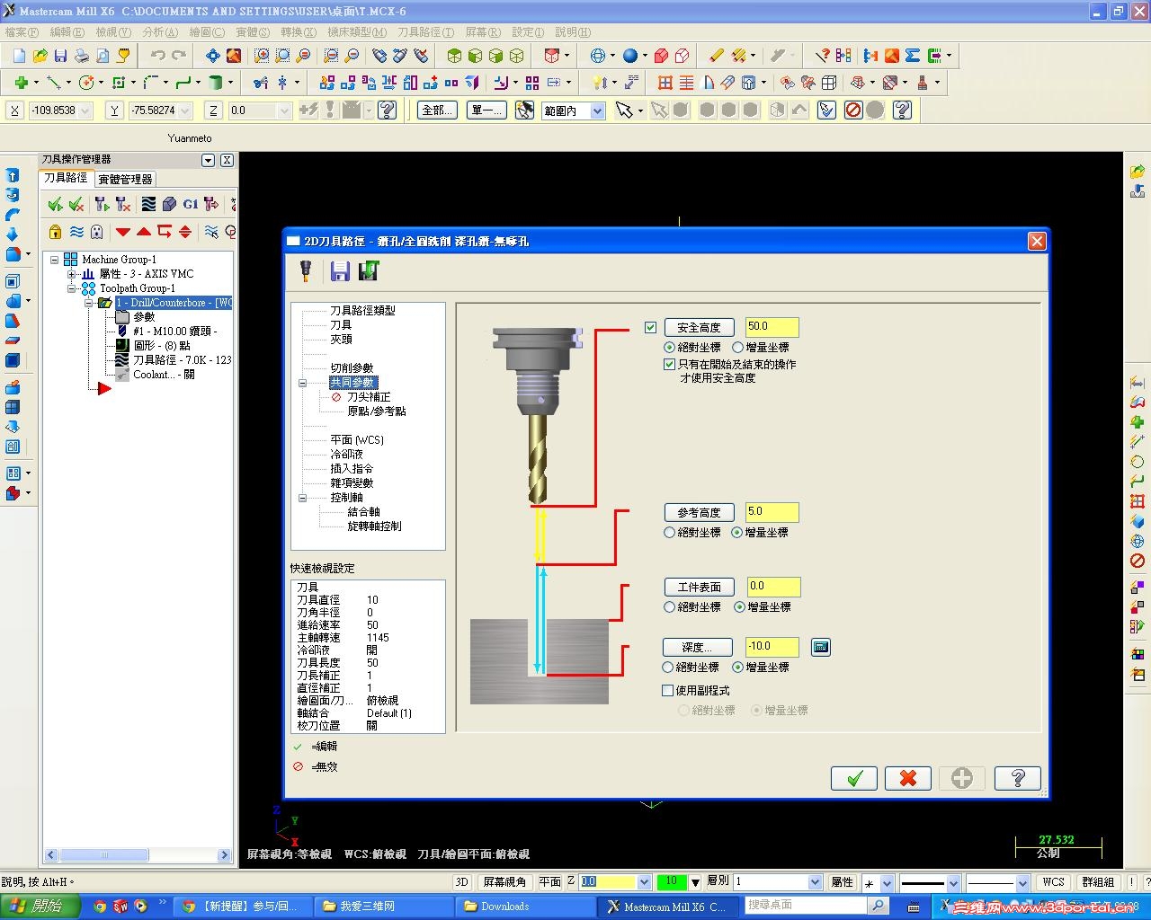The width and height of the screenshot is (1151, 920).
Task: Click the lock operations icon in toolpath manager
Action: click(x=55, y=232)
